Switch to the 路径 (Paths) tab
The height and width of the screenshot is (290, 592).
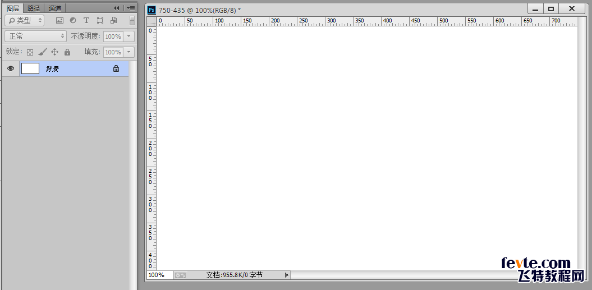(34, 8)
